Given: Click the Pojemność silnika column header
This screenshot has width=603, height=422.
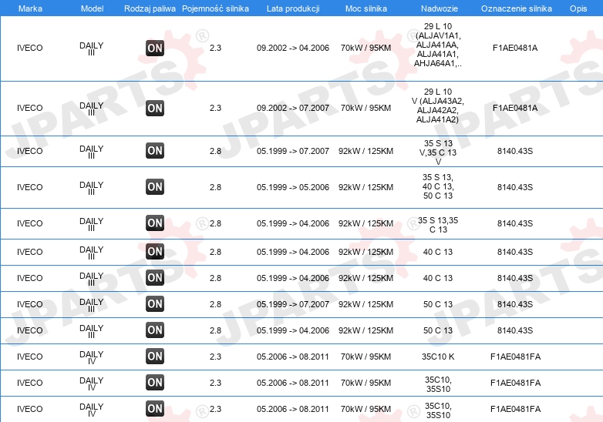Looking at the screenshot, I should (216, 8).
